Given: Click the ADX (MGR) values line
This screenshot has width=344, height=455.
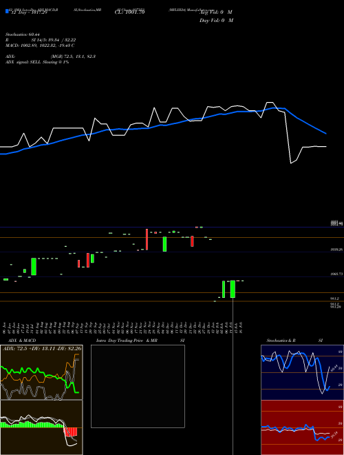Looking at the screenshot, I should point(50,57).
